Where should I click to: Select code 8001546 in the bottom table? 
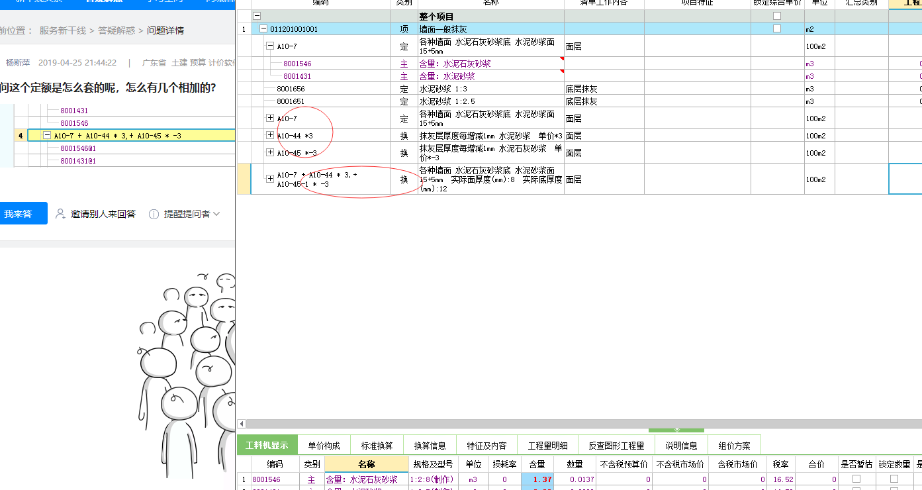point(267,479)
